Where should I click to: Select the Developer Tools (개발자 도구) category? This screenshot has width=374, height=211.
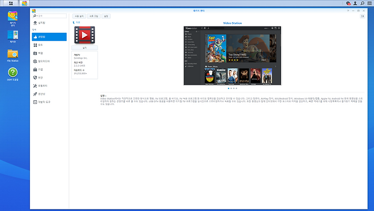coord(49,102)
